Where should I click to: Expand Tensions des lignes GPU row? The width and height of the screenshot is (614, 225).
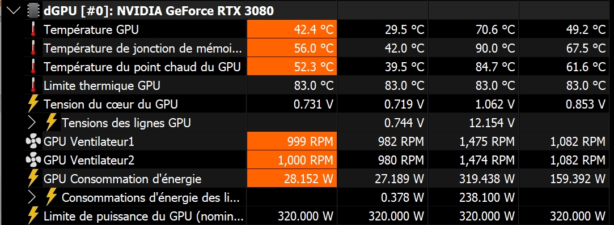point(32,123)
